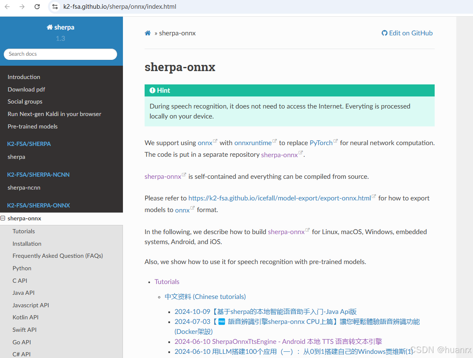Open Kotlin API in the sidebar
Viewport: 473px width, 358px height.
pos(25,317)
